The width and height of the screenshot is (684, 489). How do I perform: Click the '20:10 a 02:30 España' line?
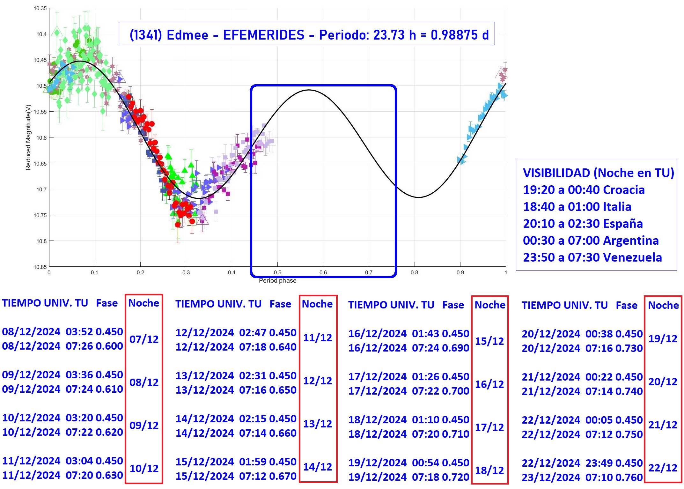point(583,224)
